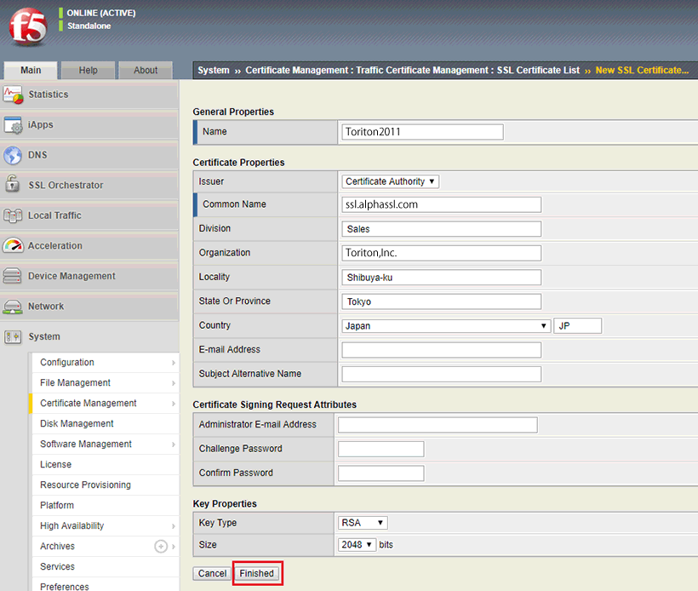Image resolution: width=698 pixels, height=591 pixels.
Task: Open License in System menu
Action: (x=55, y=464)
